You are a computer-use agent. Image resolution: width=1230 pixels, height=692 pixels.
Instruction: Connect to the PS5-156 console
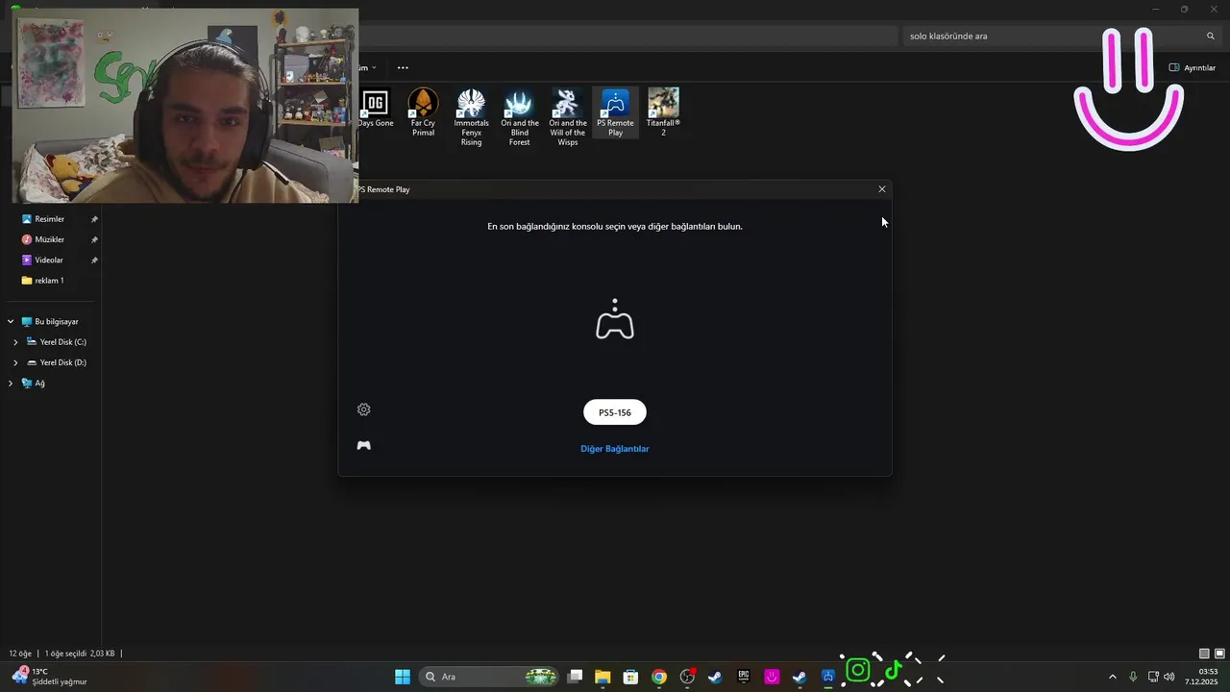click(615, 412)
